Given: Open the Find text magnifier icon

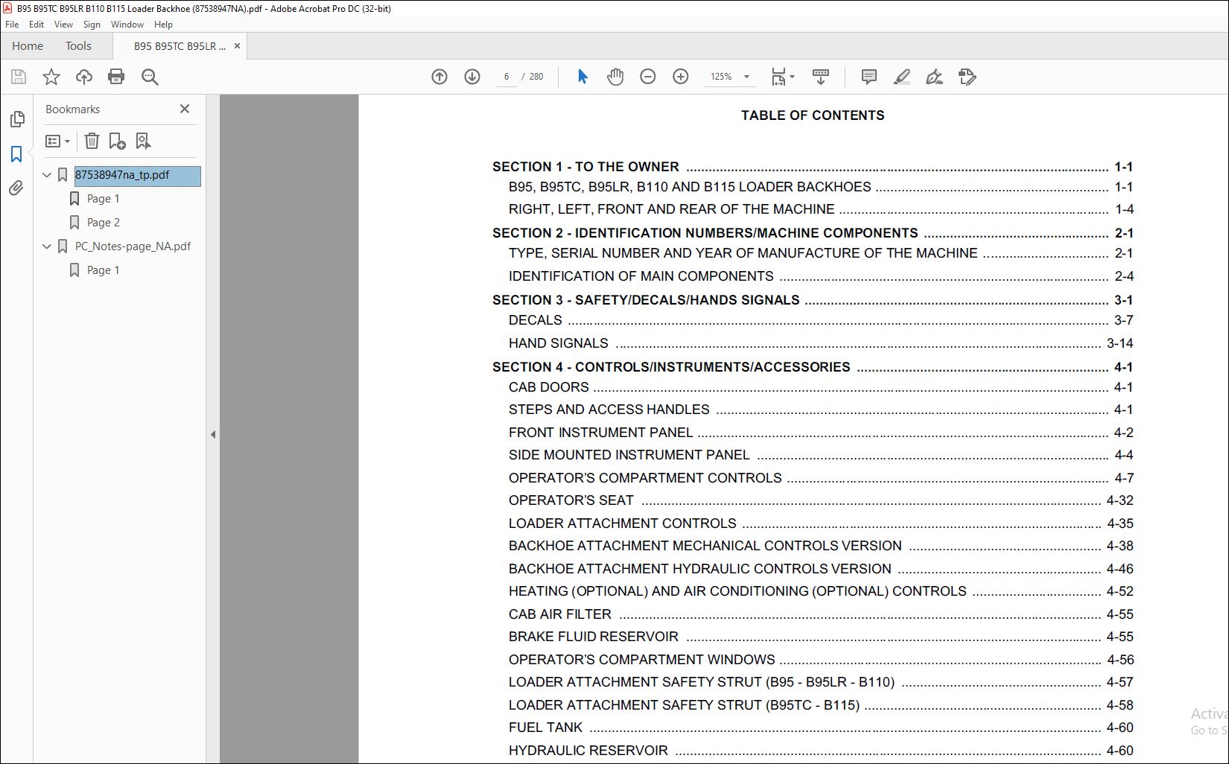Looking at the screenshot, I should tap(150, 77).
